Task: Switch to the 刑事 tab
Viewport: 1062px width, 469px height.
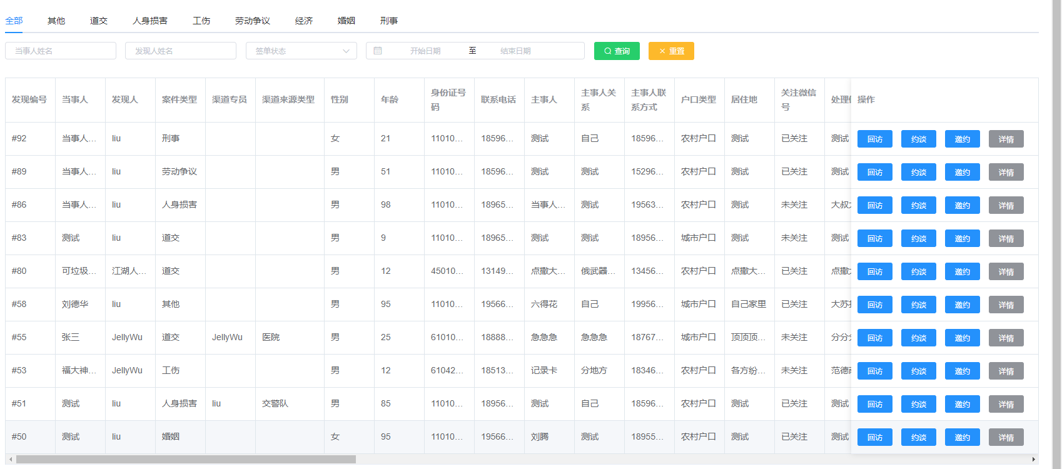Action: [x=389, y=21]
